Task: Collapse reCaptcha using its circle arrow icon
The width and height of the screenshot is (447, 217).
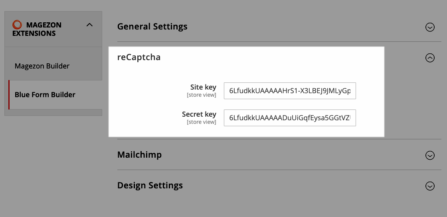Action: (430, 58)
